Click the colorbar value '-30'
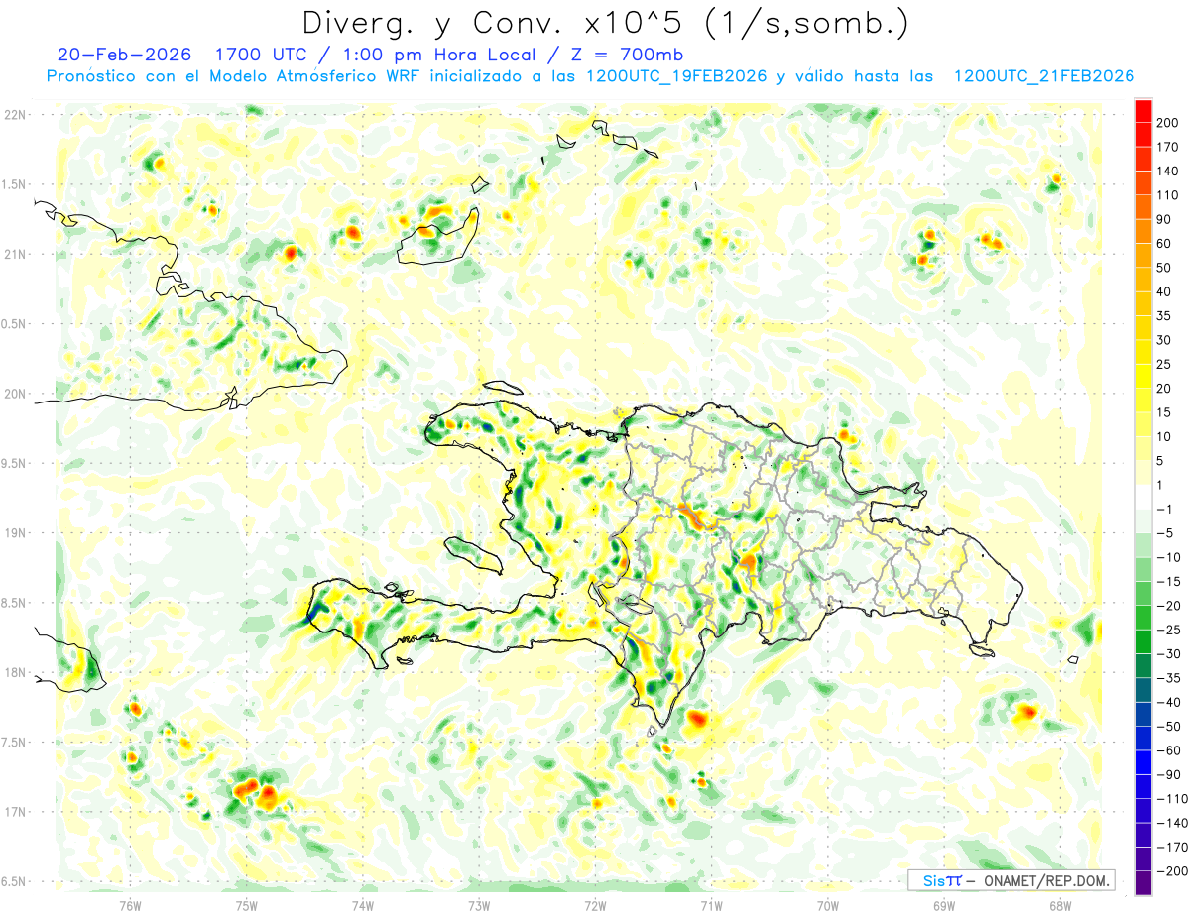 tap(1170, 654)
